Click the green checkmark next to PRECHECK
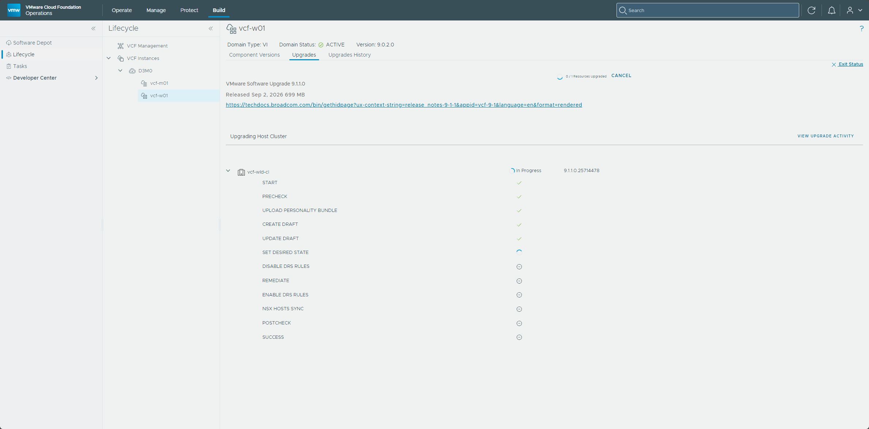 tap(519, 197)
